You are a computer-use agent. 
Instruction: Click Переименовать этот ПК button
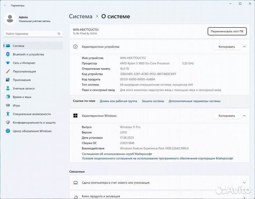(227, 31)
